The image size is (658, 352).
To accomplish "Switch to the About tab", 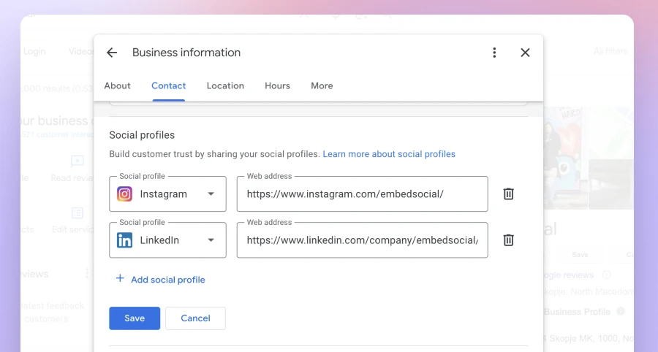I will [117, 85].
